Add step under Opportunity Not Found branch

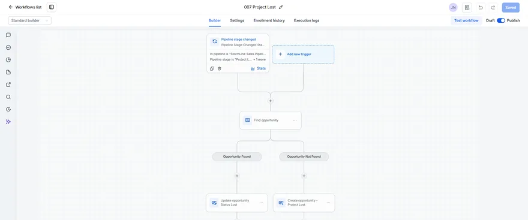pyautogui.click(x=304, y=176)
